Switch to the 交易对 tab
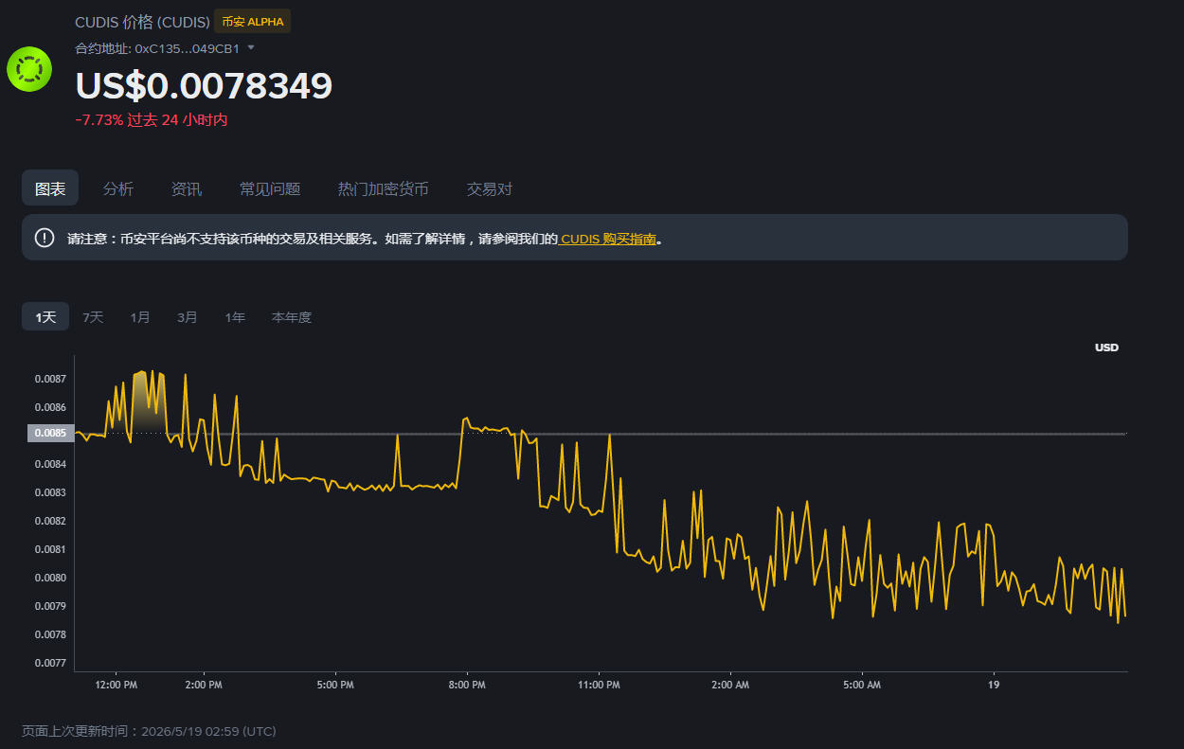Screen dimensions: 1184x749 pyautogui.click(x=490, y=188)
